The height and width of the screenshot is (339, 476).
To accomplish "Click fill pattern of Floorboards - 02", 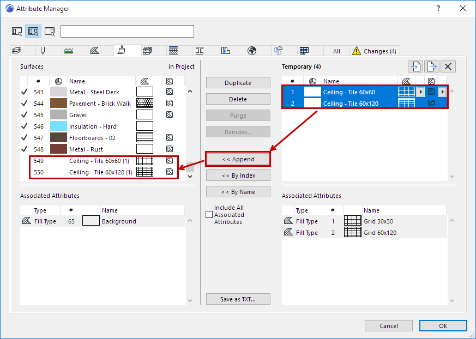I will (x=145, y=137).
